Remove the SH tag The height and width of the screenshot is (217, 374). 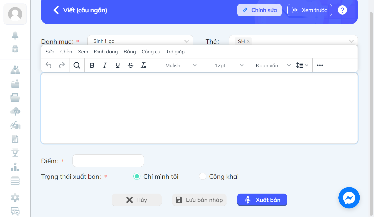click(x=248, y=41)
